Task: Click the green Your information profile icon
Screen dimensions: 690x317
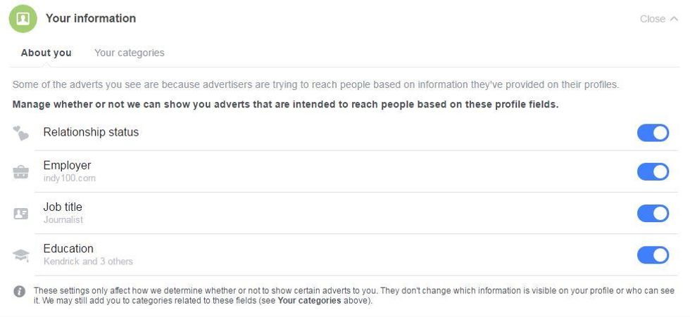Action: (23, 18)
